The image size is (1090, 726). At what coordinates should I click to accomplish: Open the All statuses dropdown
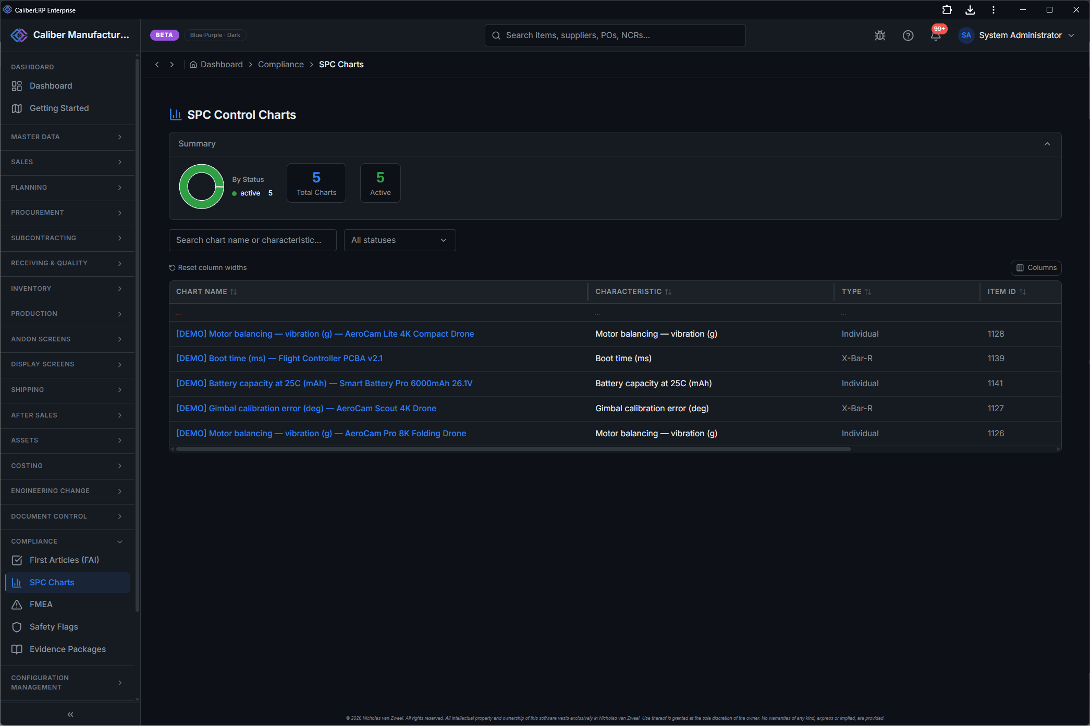pos(400,240)
